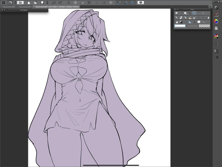
Task: Open the Color Set palette icon
Action: tap(216, 36)
